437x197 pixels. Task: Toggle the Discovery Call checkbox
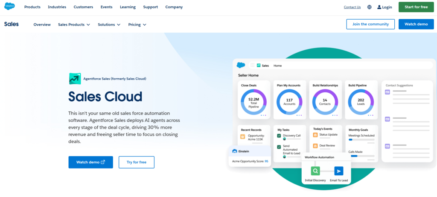pyautogui.click(x=279, y=136)
